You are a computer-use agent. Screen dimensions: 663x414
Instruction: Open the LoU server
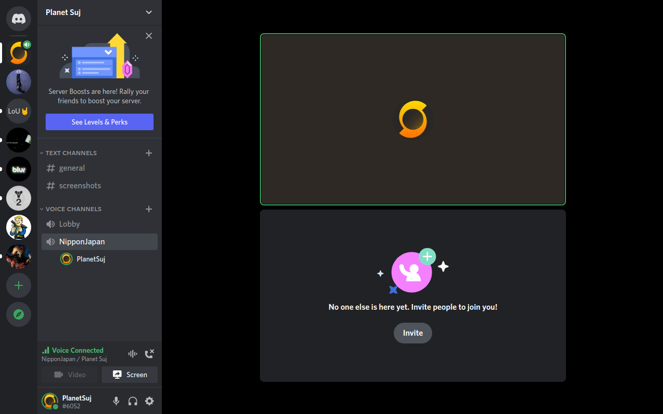[19, 111]
